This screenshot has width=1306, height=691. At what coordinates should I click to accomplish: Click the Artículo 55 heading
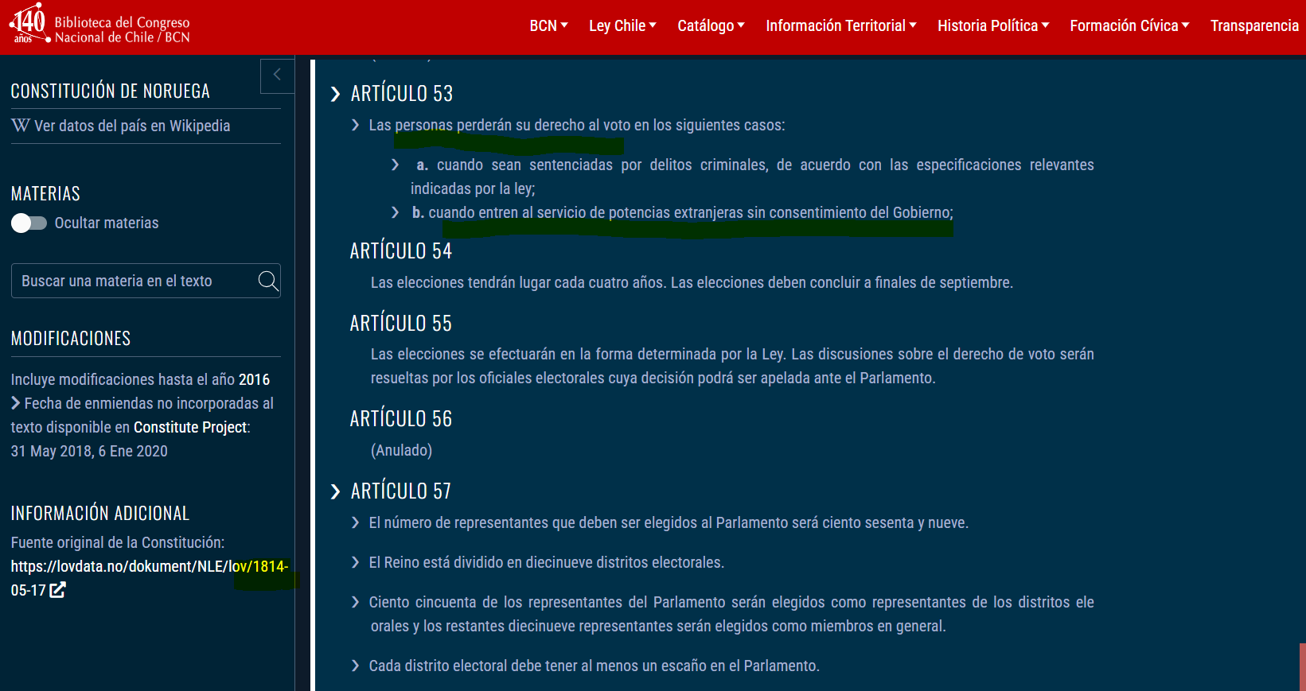(401, 324)
